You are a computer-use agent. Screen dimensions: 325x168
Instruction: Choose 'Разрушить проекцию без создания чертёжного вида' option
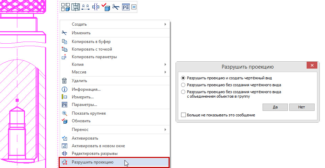point(183,85)
